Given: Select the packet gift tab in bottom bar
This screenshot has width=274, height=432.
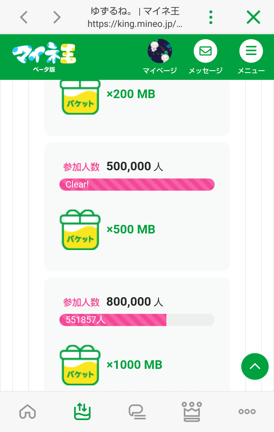Looking at the screenshot, I should (x=82, y=411).
